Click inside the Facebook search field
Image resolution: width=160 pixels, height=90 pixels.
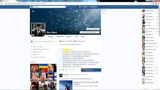point(48,7)
